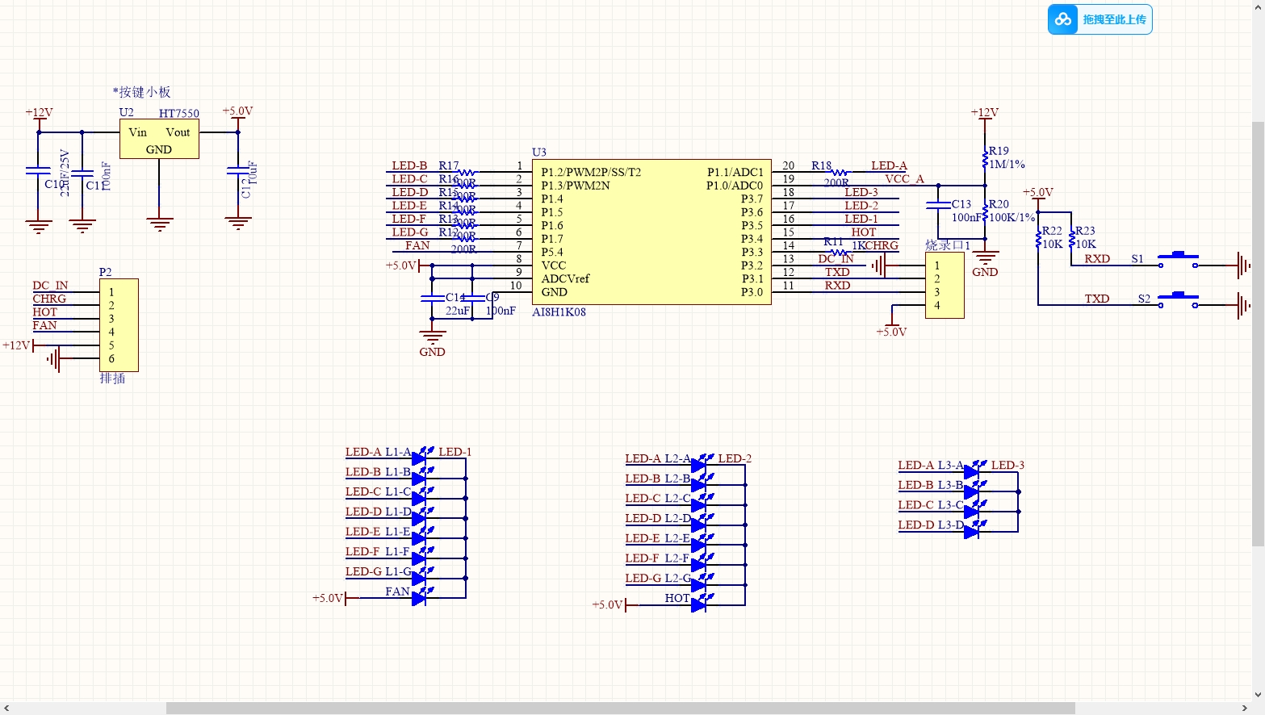Click the LED-3 net label near L3-A
Screen dimensions: 1265x715
tap(1007, 465)
